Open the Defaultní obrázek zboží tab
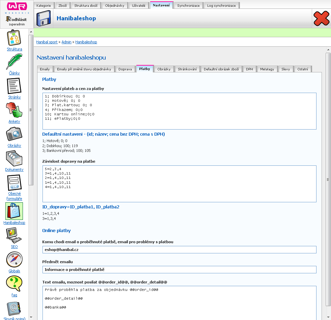This screenshot has height=320, width=331. point(221,69)
